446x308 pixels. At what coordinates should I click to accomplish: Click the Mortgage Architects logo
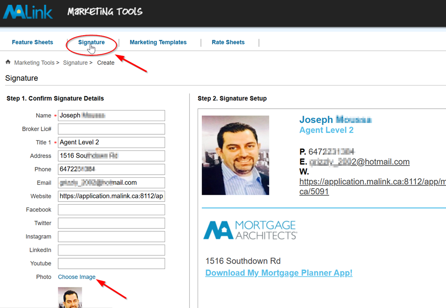(250, 230)
